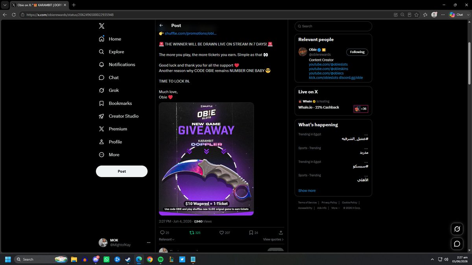
Task: Open the Whale.io 22% Cashback live
Action: tap(319, 107)
